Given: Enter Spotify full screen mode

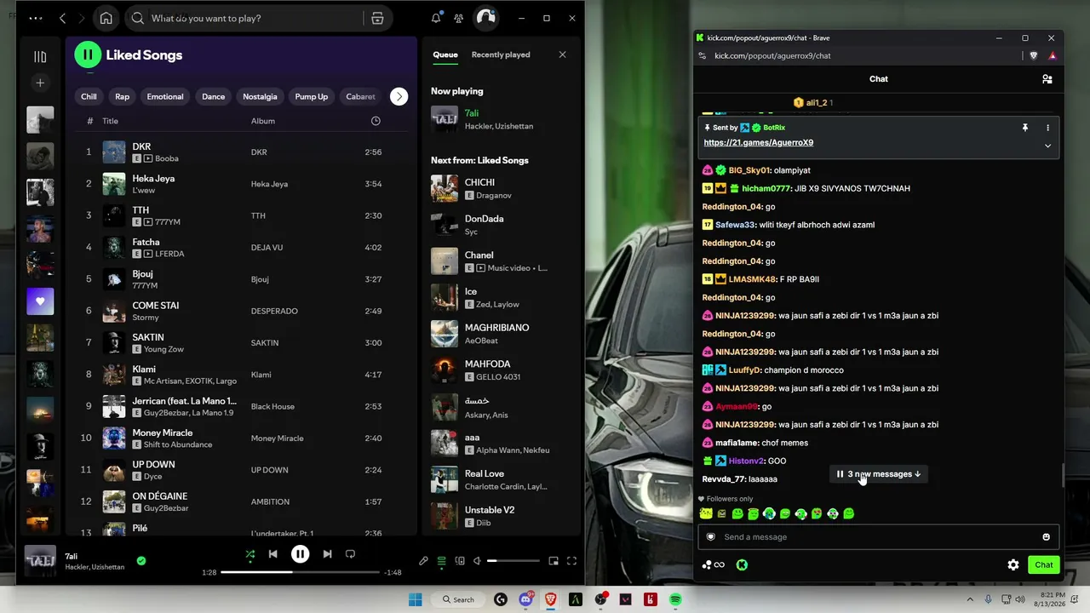Looking at the screenshot, I should [x=571, y=561].
